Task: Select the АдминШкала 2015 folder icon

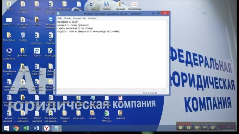Action: [9, 70]
